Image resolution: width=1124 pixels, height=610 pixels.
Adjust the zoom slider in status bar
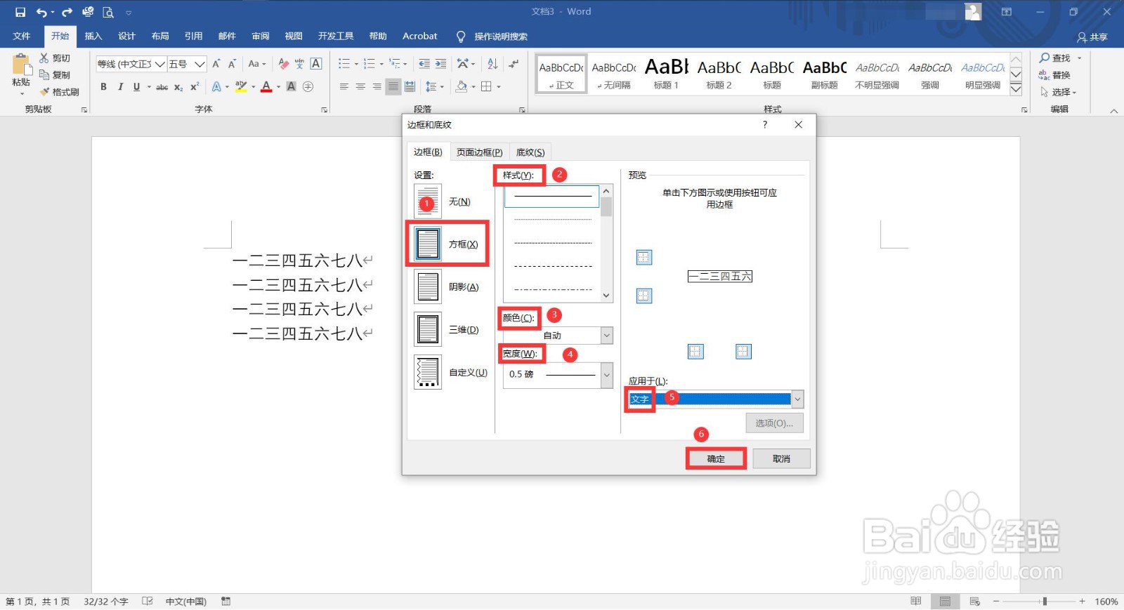point(1045,602)
